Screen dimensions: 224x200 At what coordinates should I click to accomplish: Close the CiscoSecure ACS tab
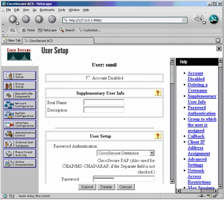218,40
